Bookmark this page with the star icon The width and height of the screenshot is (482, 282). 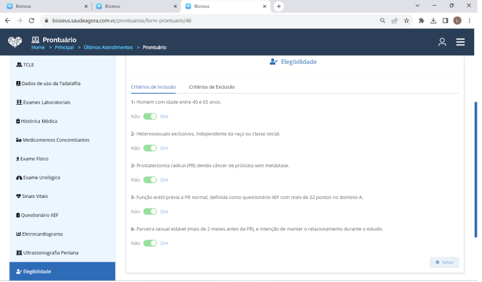click(x=406, y=20)
